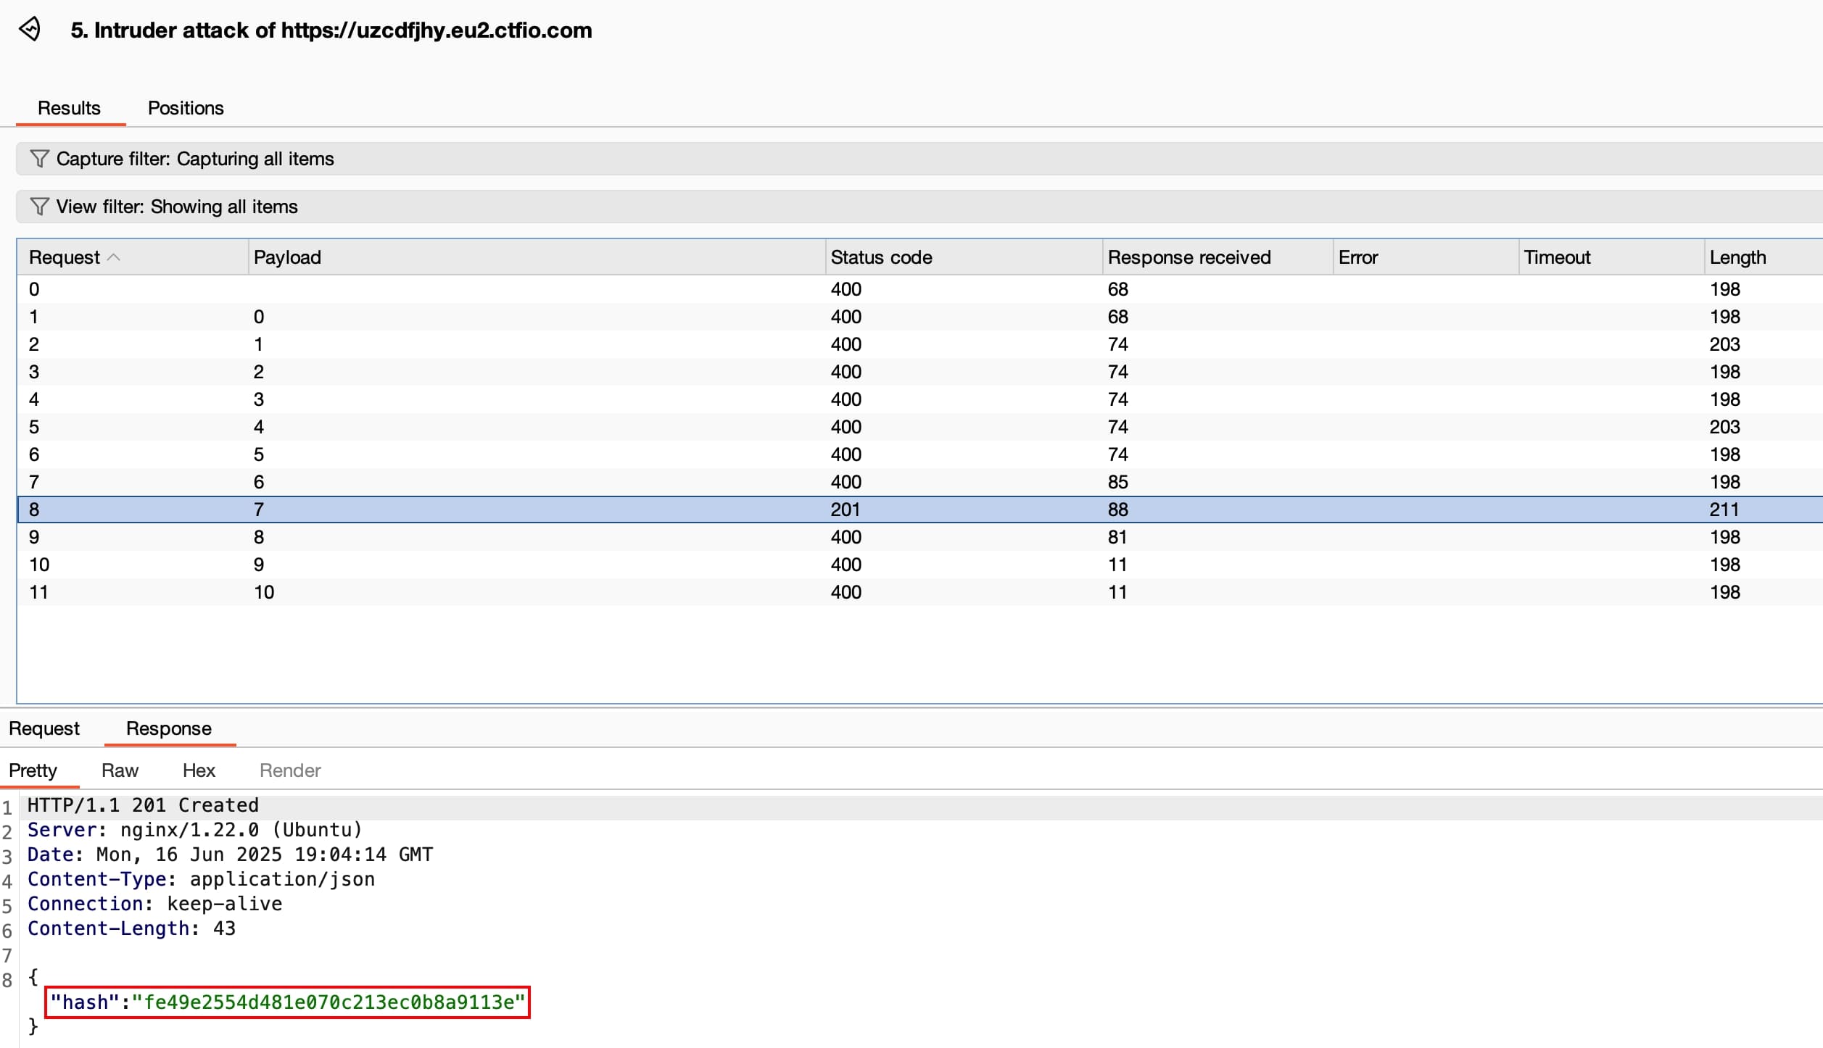Select request row 6 with payload 5
Viewport: 1823px width, 1048px height.
pyautogui.click(x=919, y=454)
